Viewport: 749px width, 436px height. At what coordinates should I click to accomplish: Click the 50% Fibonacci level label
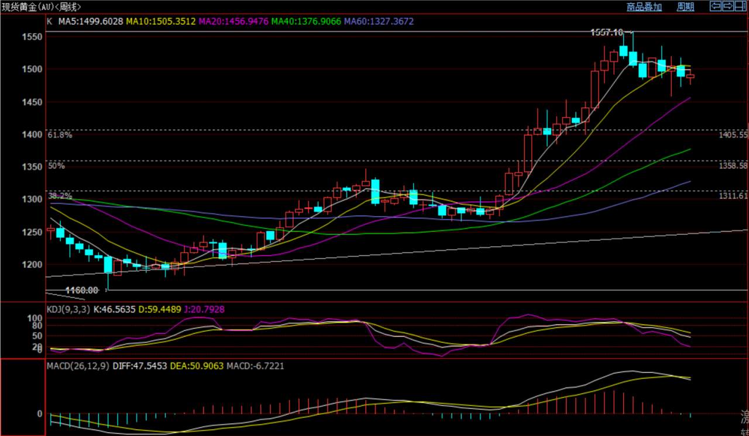click(x=56, y=166)
